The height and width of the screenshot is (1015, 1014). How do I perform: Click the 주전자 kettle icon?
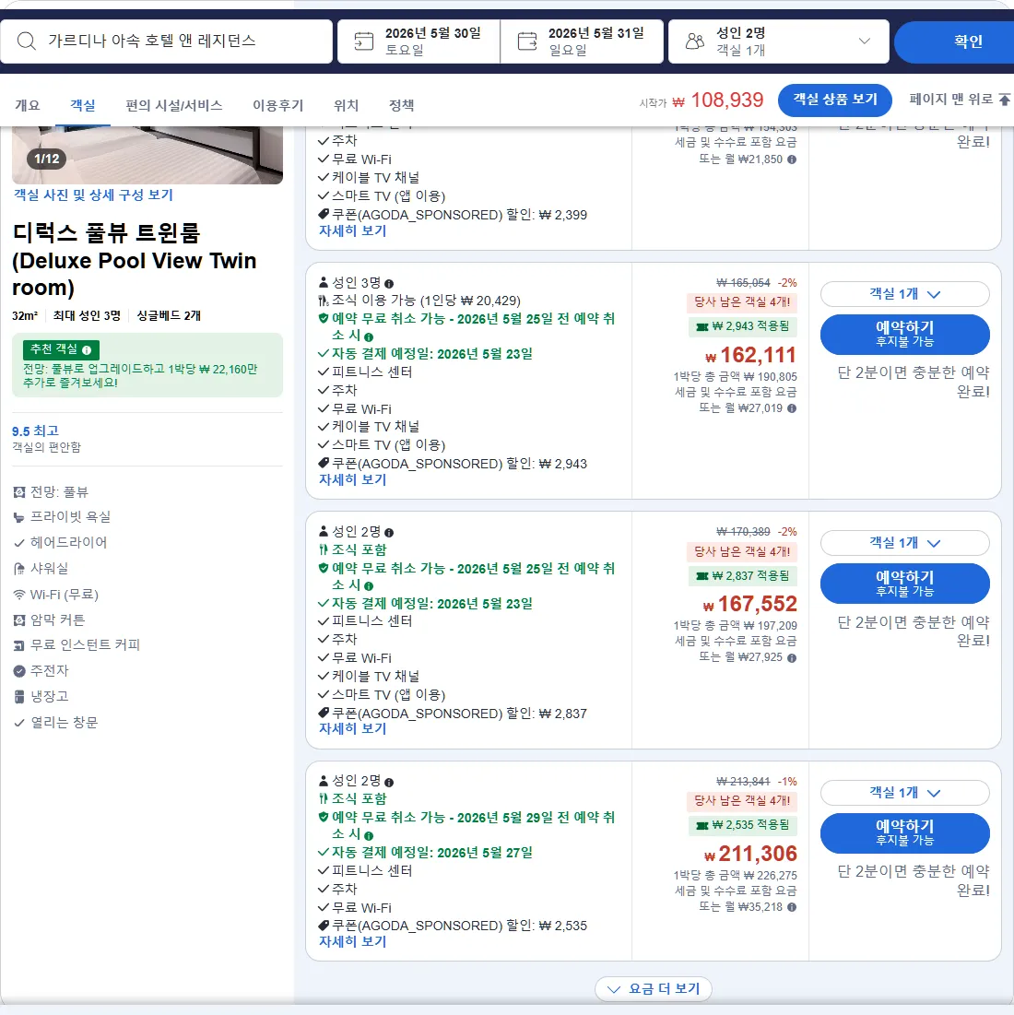(x=19, y=671)
